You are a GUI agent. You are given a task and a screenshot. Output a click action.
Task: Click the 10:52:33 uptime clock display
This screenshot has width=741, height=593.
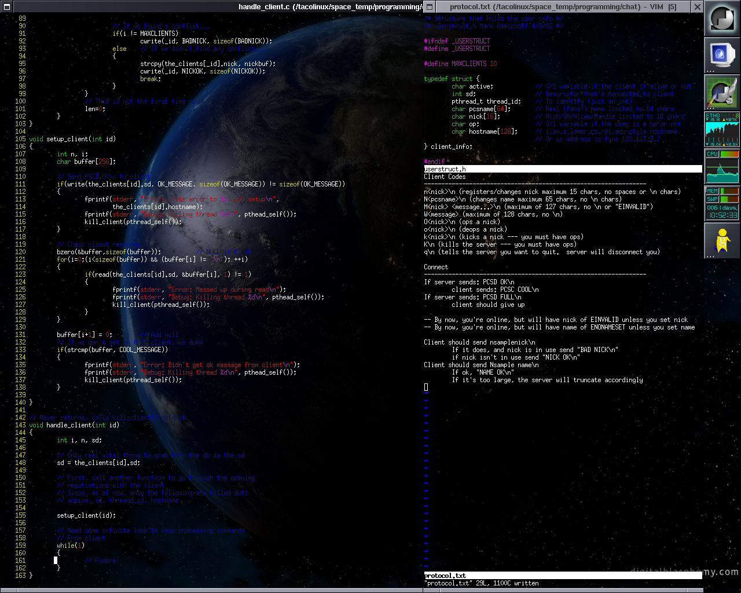tap(722, 215)
